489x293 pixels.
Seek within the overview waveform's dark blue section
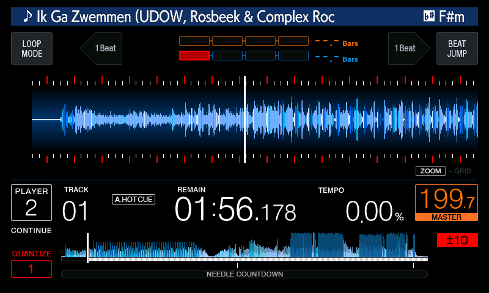317,245
